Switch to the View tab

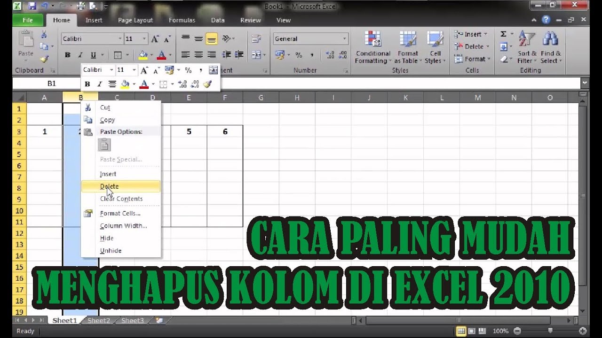coord(283,20)
